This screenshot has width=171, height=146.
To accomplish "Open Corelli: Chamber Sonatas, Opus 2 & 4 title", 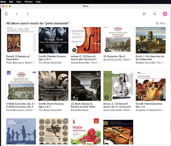I will tap(52, 58).
